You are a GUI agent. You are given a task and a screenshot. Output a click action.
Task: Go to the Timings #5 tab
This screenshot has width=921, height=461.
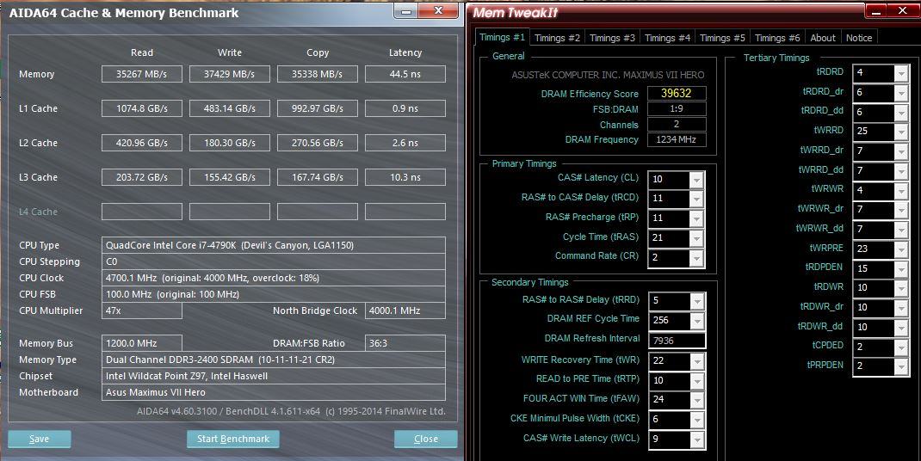(722, 38)
